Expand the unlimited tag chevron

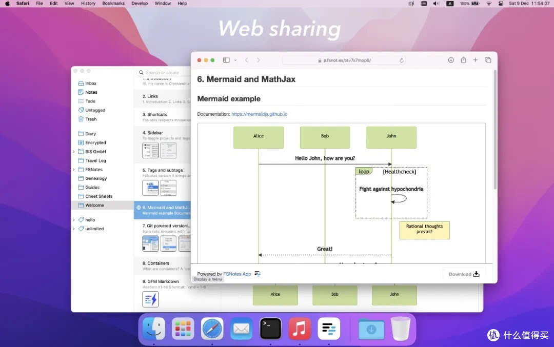point(74,229)
